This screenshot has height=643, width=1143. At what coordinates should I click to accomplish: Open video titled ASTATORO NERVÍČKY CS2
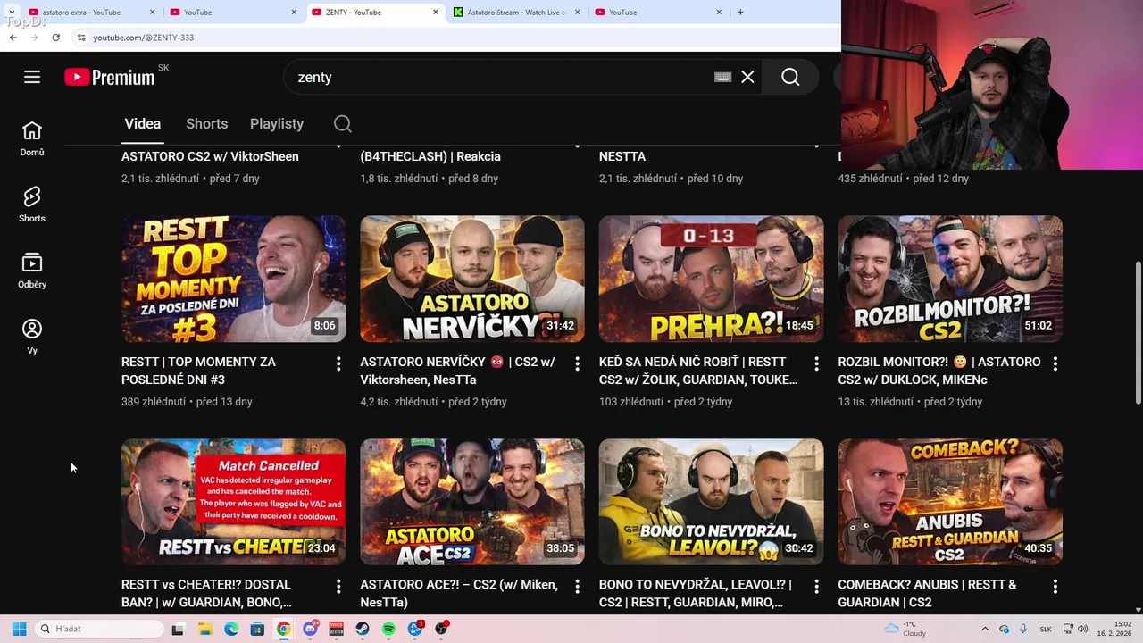pyautogui.click(x=457, y=371)
